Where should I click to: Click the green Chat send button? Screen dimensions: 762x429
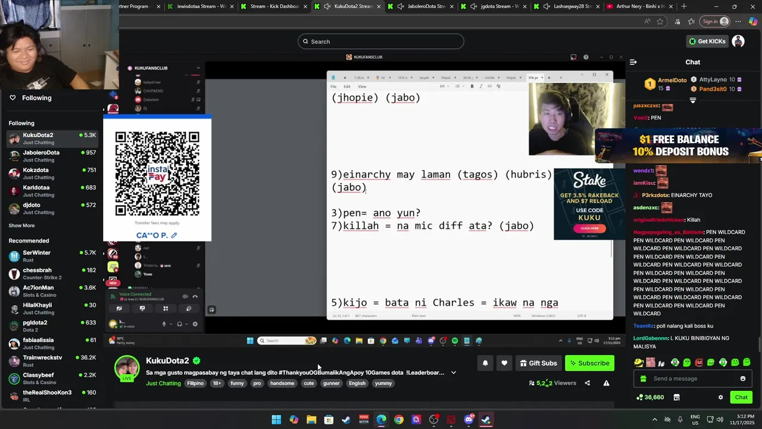[x=741, y=397]
